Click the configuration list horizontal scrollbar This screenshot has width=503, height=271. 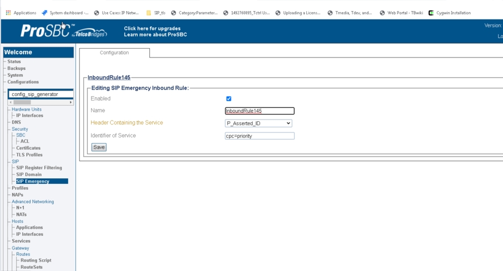point(41,102)
